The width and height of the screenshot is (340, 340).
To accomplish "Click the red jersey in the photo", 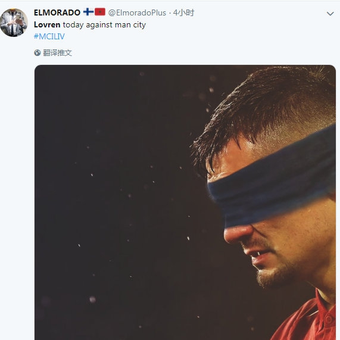I will (x=308, y=319).
